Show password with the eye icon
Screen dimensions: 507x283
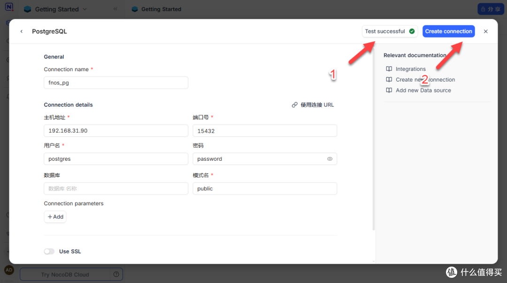(x=330, y=159)
